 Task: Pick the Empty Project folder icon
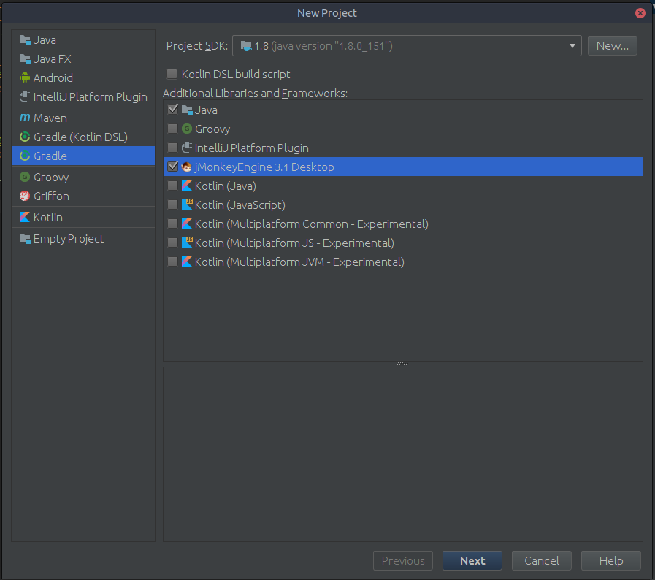tap(25, 239)
